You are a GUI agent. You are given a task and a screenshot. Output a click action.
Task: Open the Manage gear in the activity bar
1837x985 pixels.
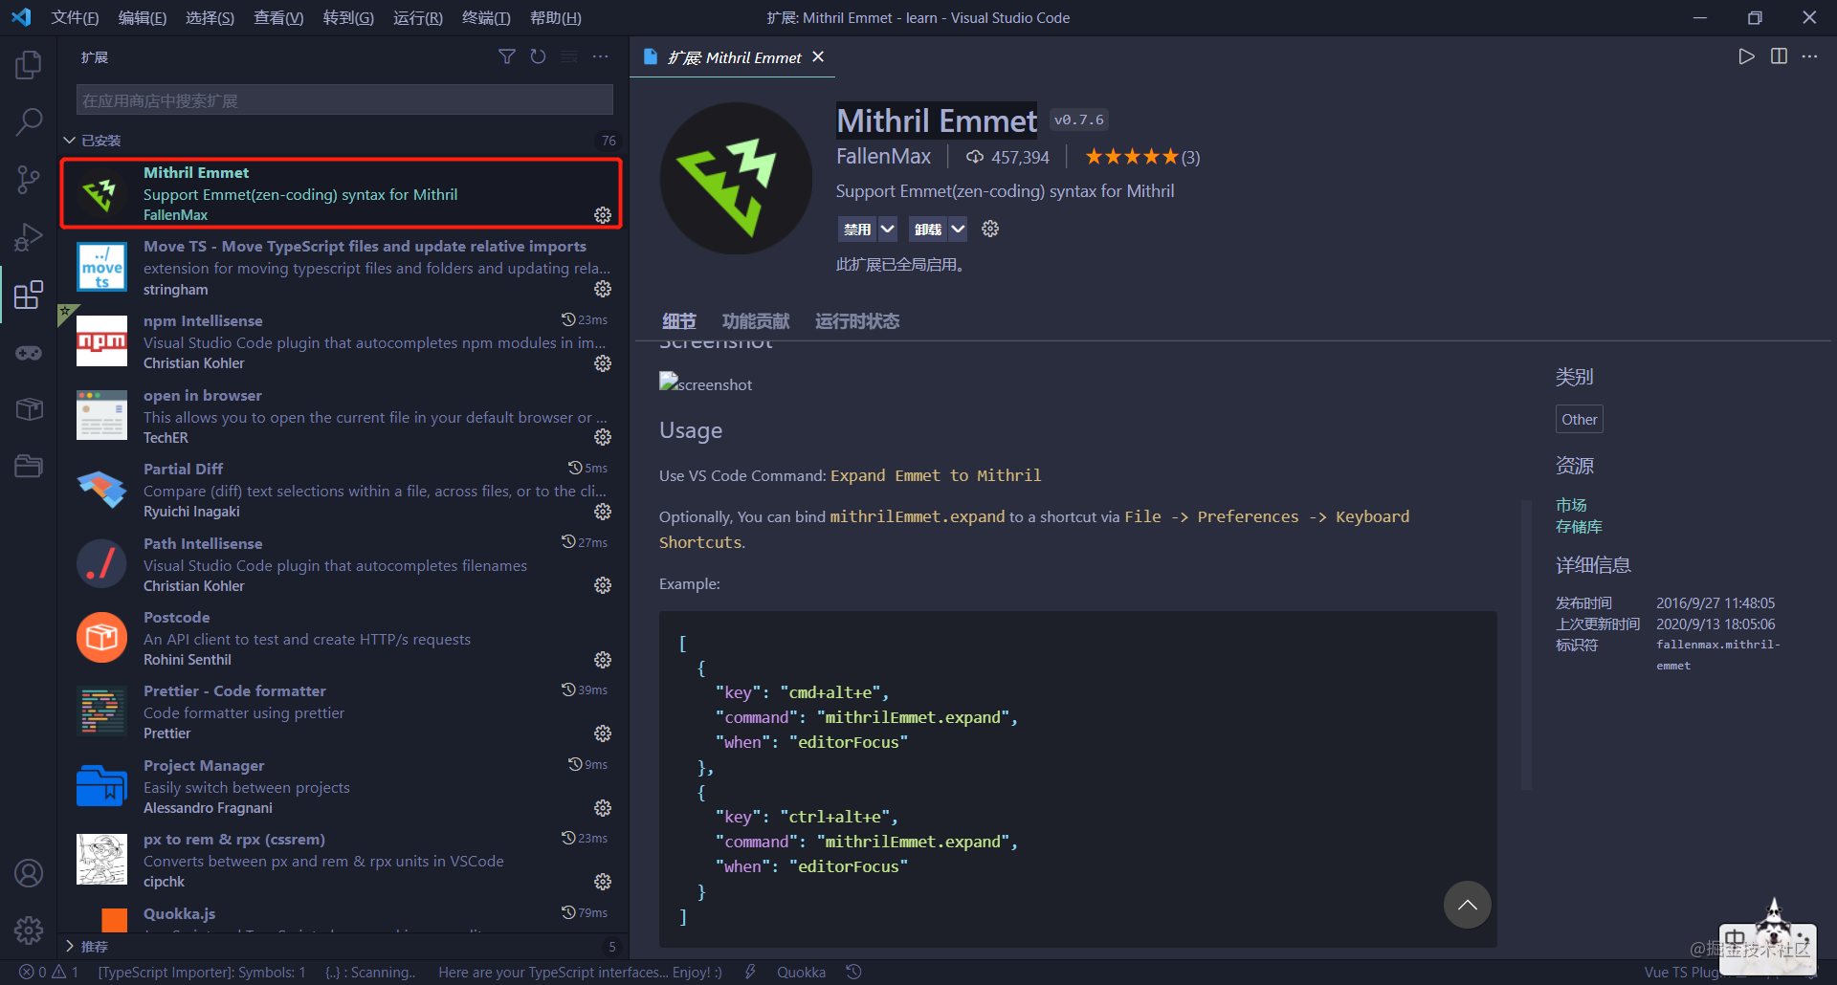[29, 930]
